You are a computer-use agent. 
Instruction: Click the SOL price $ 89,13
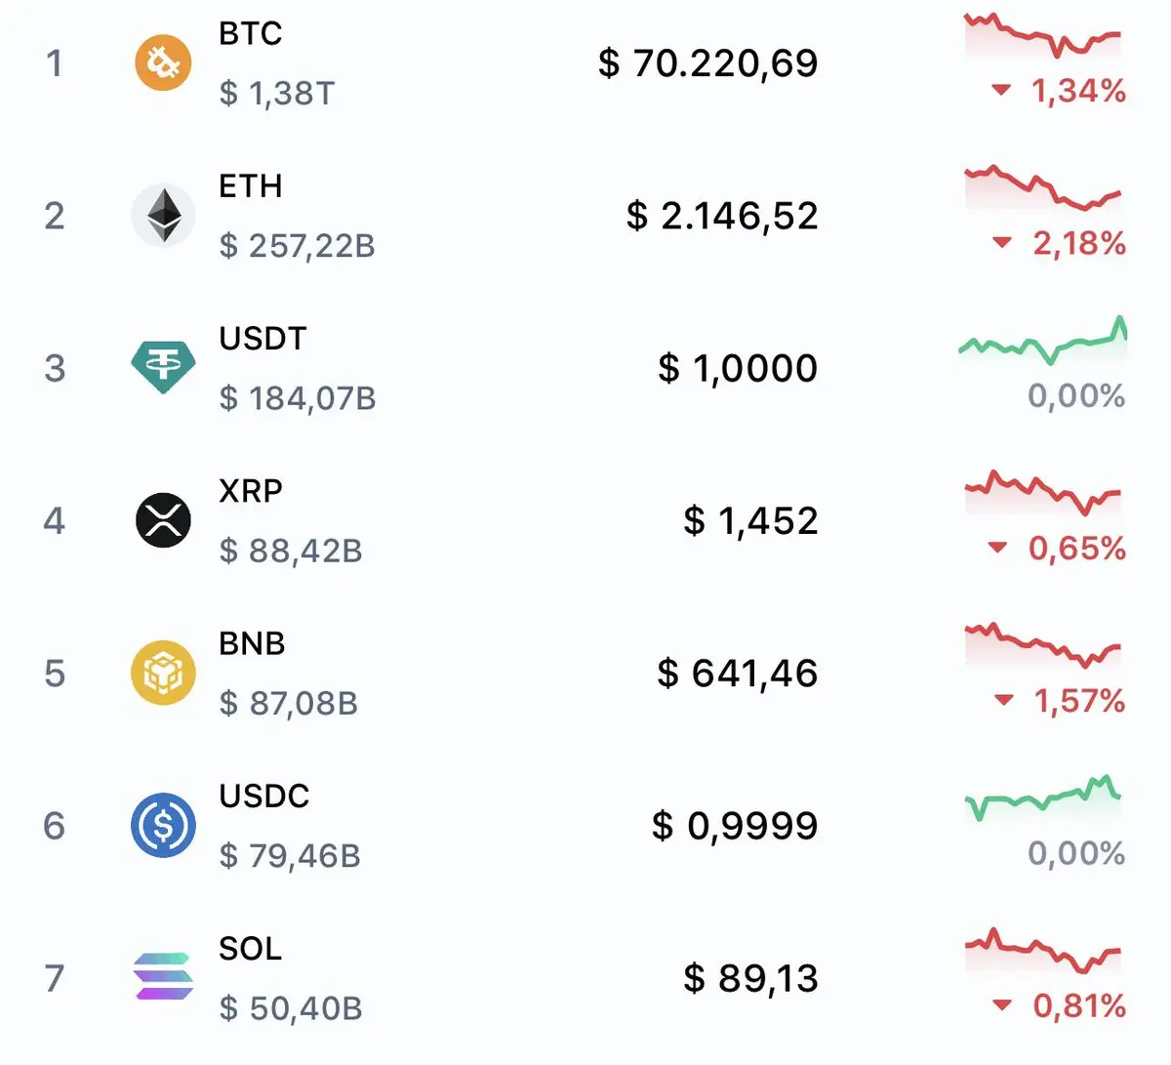tap(750, 977)
